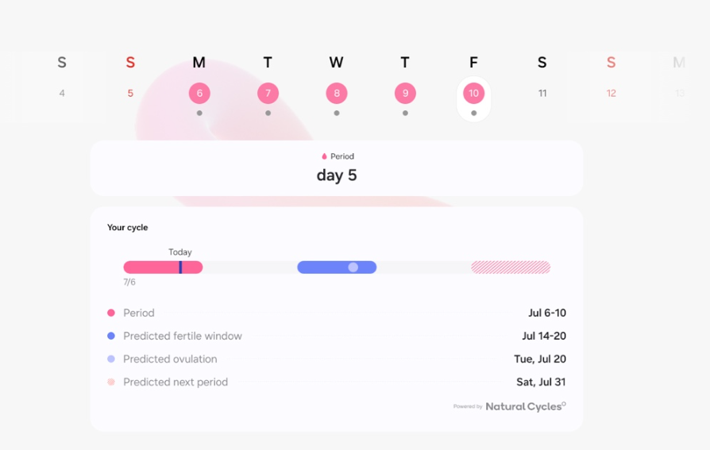Select Saturday the 11th in calendar

(x=542, y=94)
